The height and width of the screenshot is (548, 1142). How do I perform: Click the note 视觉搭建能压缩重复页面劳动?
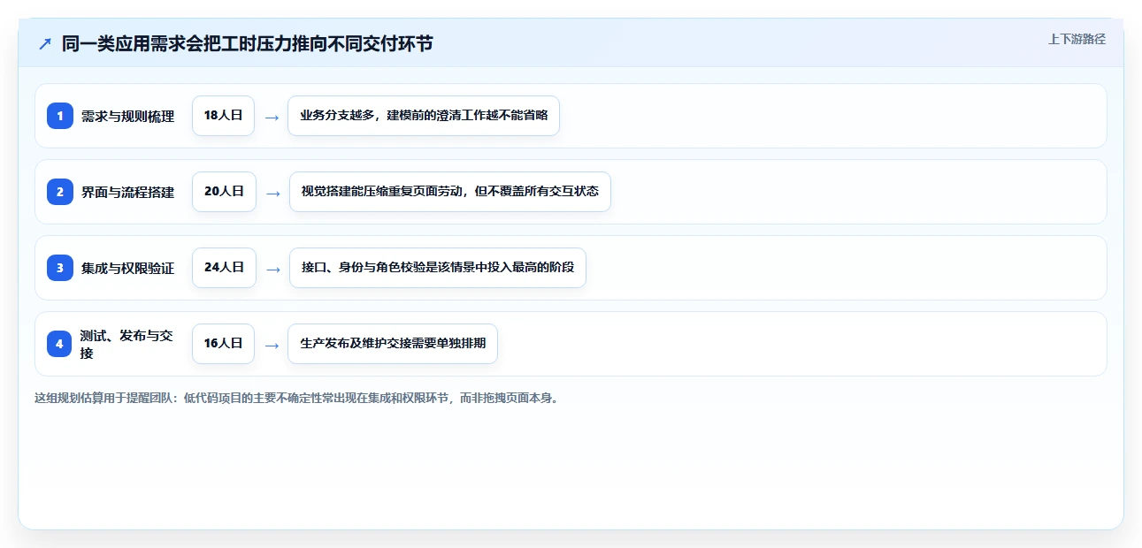(x=450, y=192)
